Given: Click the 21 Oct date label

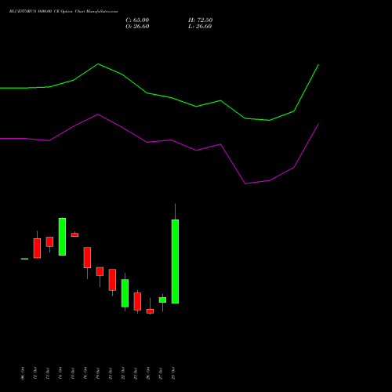Looking at the screenshot, I should (111, 373).
